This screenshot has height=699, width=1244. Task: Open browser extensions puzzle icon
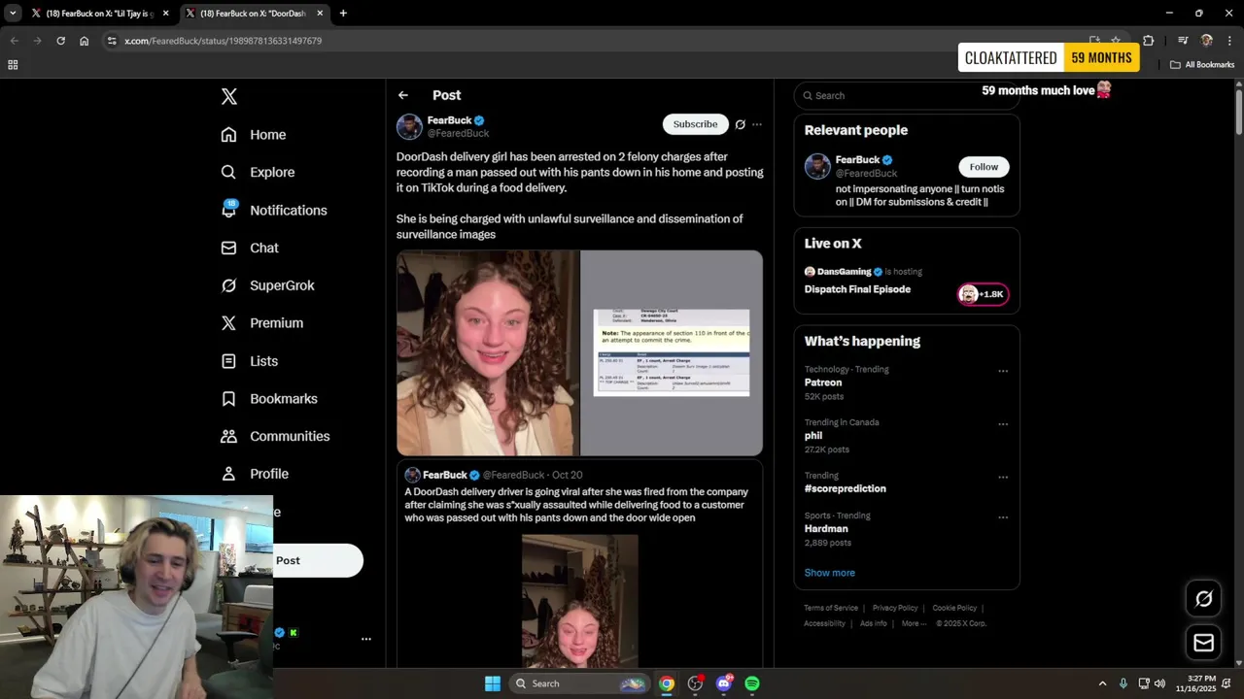(1148, 41)
